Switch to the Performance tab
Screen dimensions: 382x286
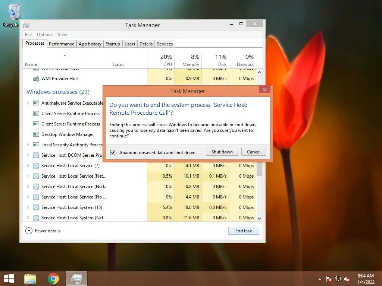(x=62, y=44)
